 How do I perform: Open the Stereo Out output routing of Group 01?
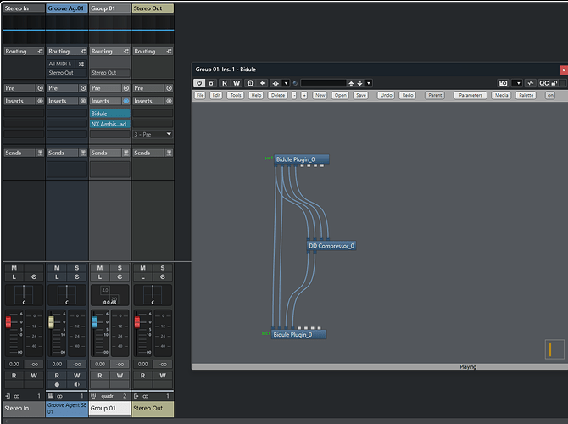(109, 73)
